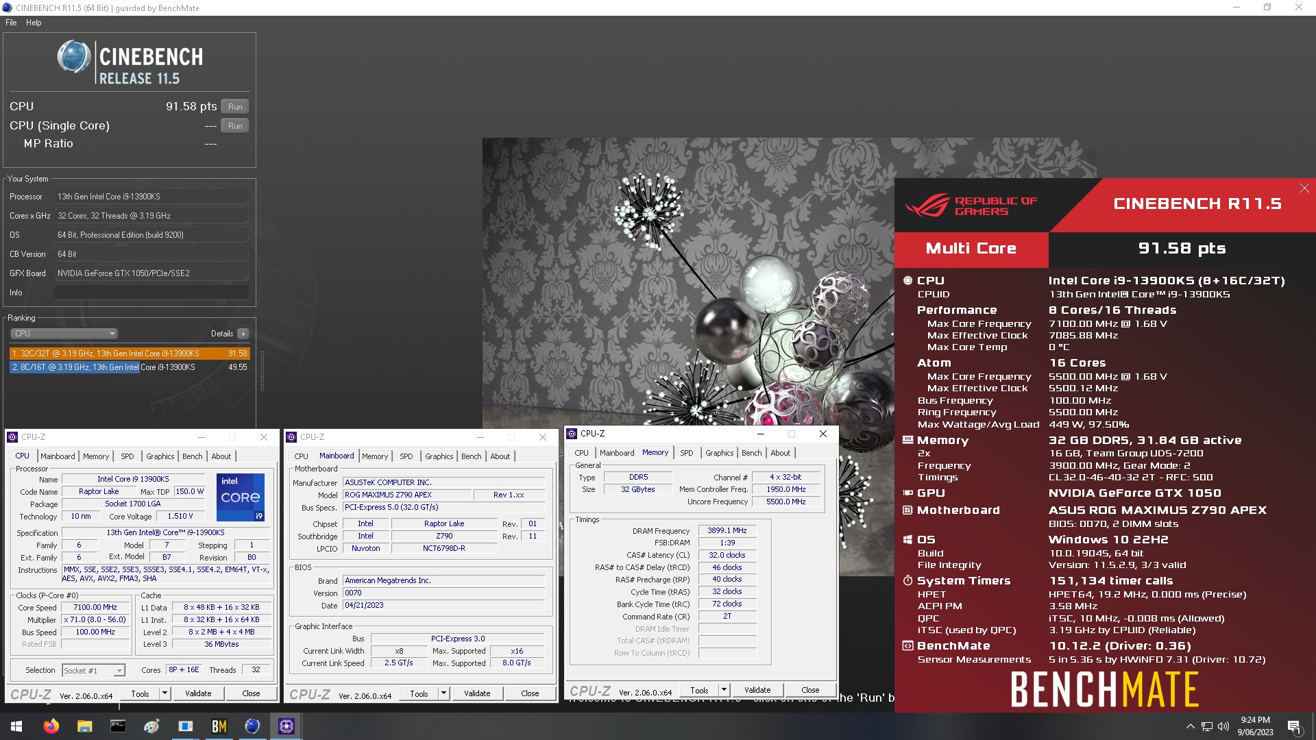Screen dimensions: 1316x740
Task: Click Tools button in Mainboard CPU-Z window
Action: [419, 693]
